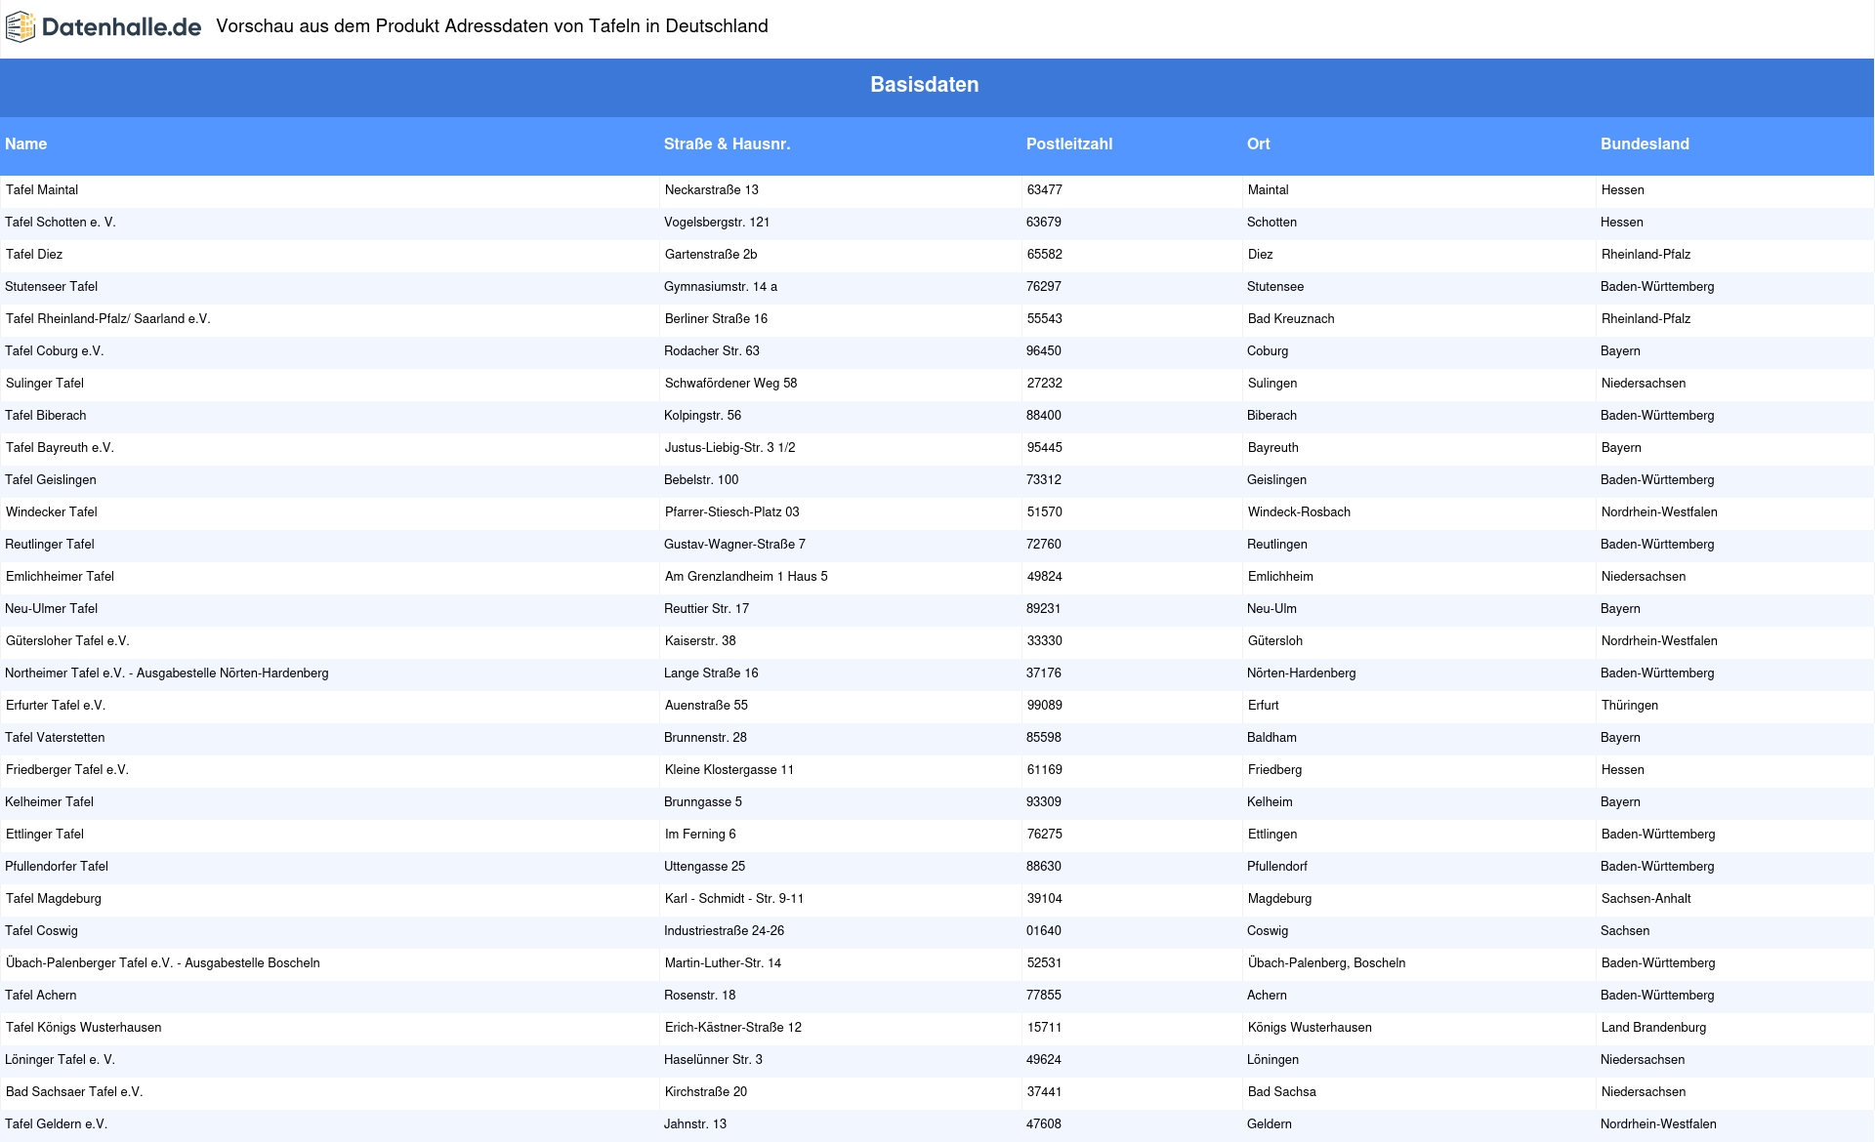Select the address Erich-Kästner-Straße 12
This screenshot has height=1142, width=1875.
pos(733,1028)
